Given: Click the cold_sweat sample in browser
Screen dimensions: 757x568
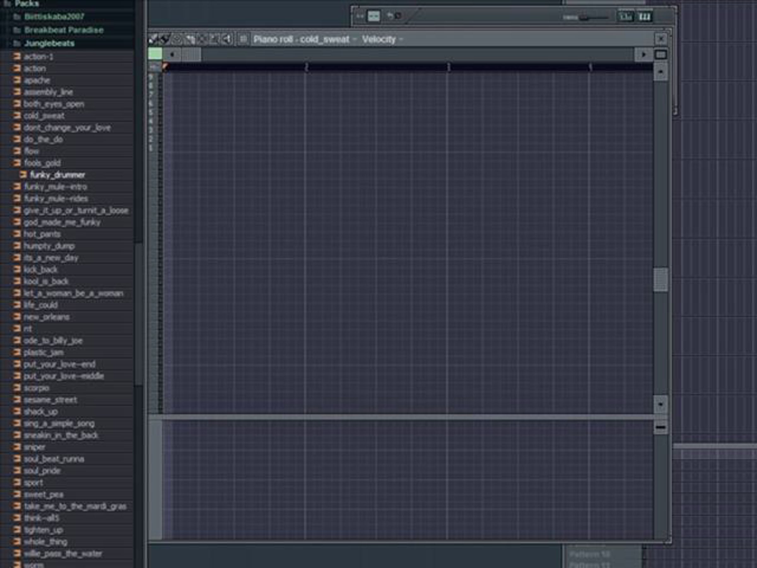Looking at the screenshot, I should click(x=44, y=116).
